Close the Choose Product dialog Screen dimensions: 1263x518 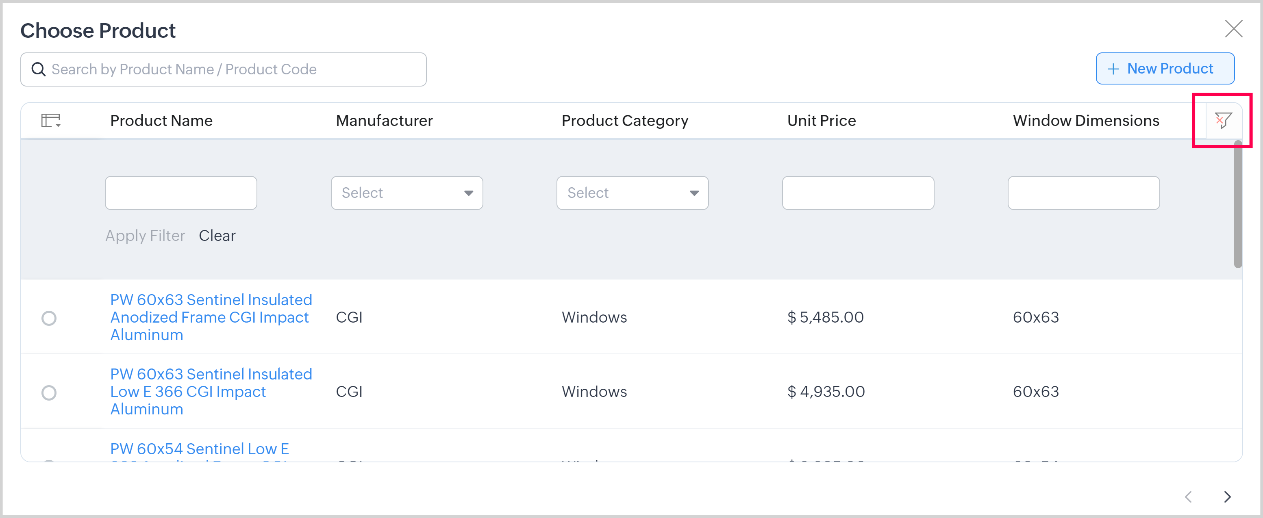coord(1233,29)
